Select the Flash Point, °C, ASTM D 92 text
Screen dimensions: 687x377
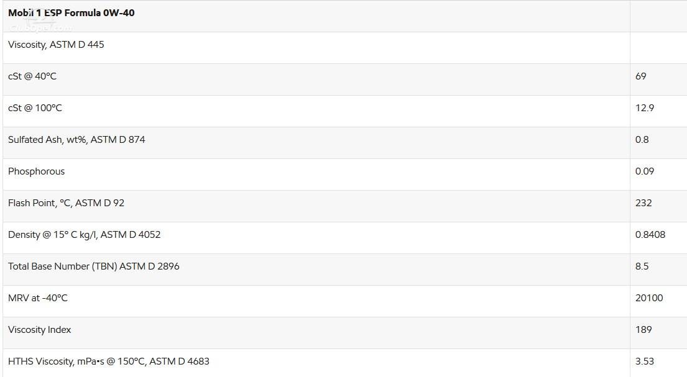pyautogui.click(x=66, y=202)
